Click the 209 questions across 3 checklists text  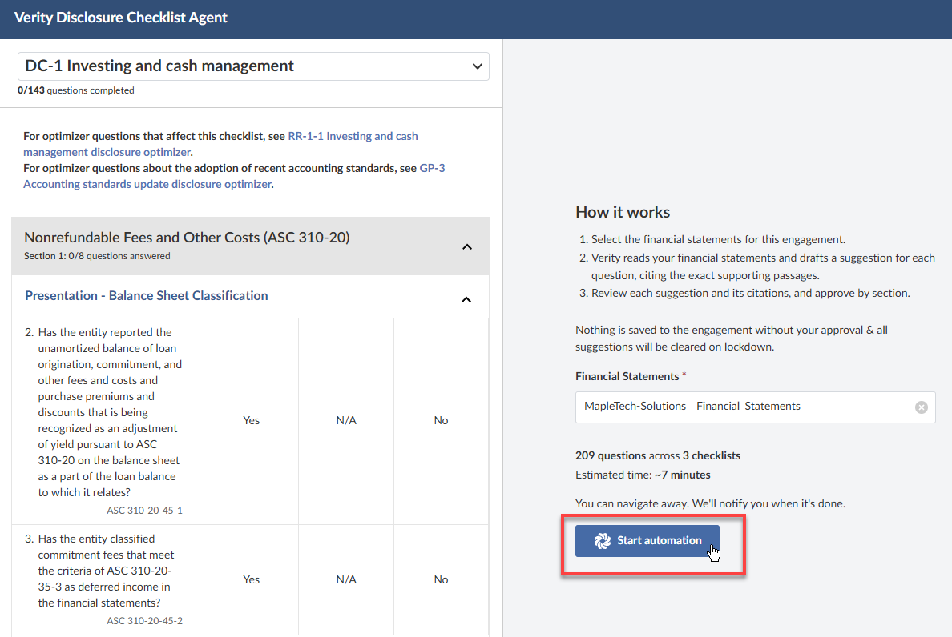[658, 456]
